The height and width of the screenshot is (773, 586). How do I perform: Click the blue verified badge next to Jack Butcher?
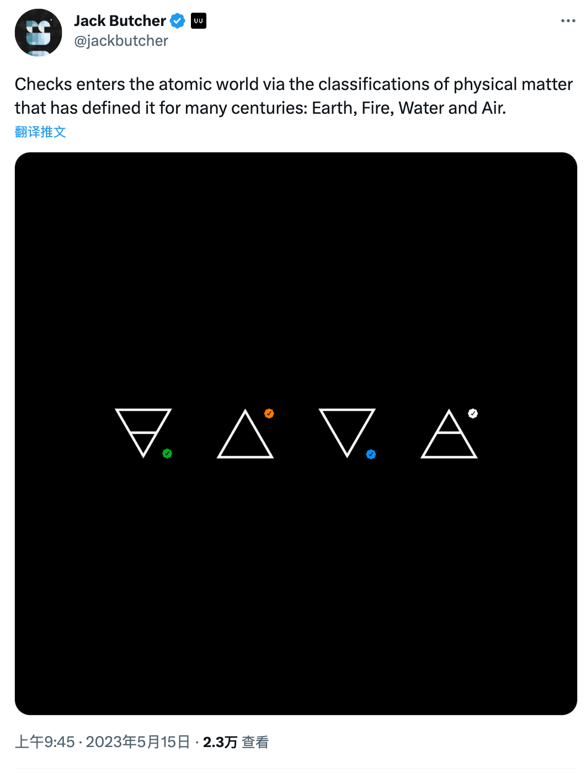point(177,21)
